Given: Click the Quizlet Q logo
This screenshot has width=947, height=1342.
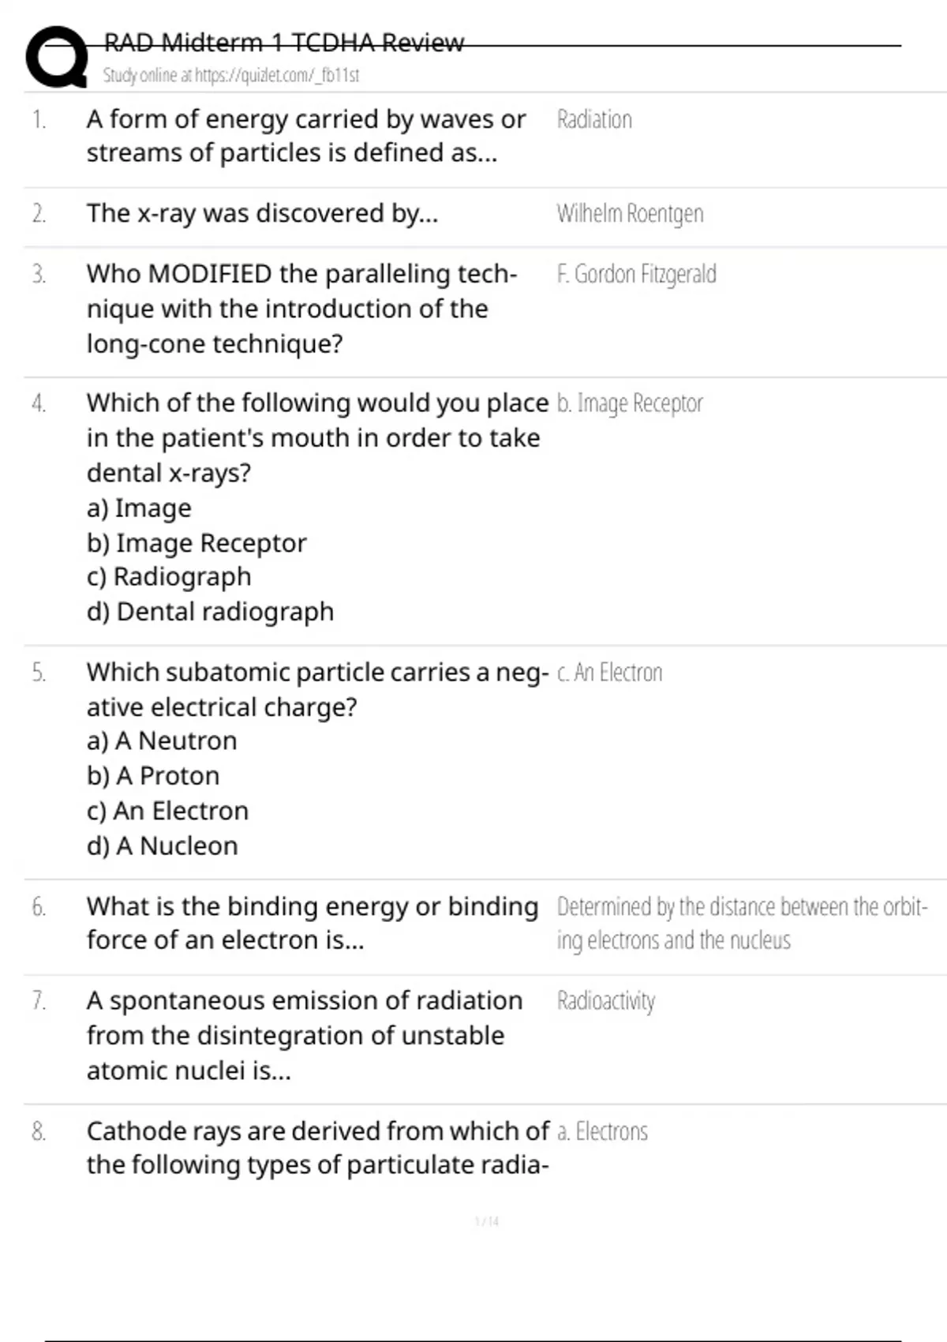Looking at the screenshot, I should pos(57,57).
